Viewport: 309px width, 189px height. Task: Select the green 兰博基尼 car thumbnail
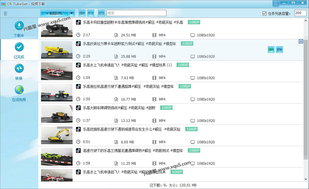click(57, 157)
